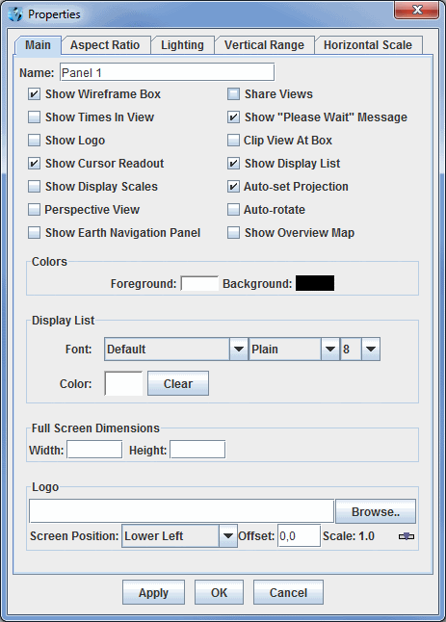Uncheck Show Wireframe Box

[34, 94]
